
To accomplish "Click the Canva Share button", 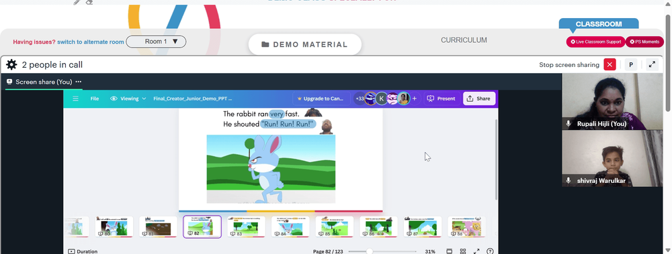I will (478, 99).
